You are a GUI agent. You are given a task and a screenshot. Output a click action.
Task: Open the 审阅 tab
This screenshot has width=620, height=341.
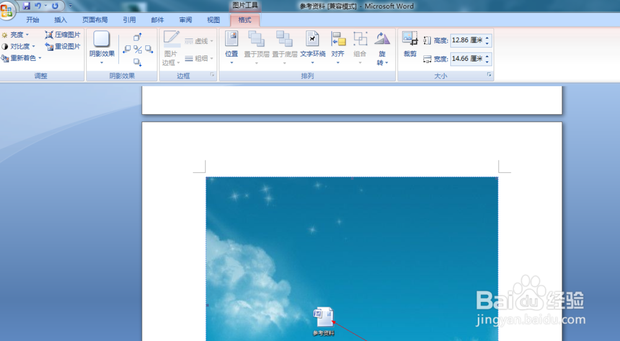185,20
